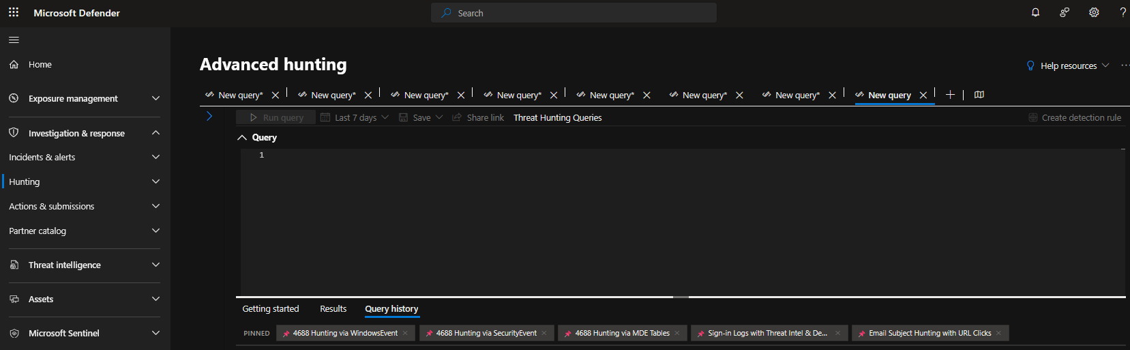Screen dimensions: 1130x350
Task: Collapse the Query section chevron
Action: (241, 137)
